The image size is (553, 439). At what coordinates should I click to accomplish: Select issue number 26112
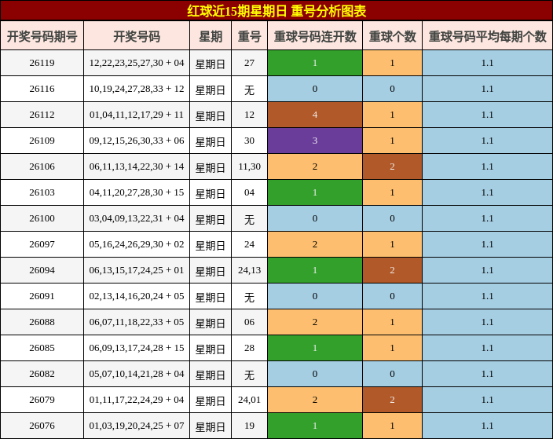tap(42, 115)
